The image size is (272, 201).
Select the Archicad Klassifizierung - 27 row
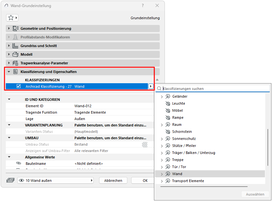tap(77, 86)
